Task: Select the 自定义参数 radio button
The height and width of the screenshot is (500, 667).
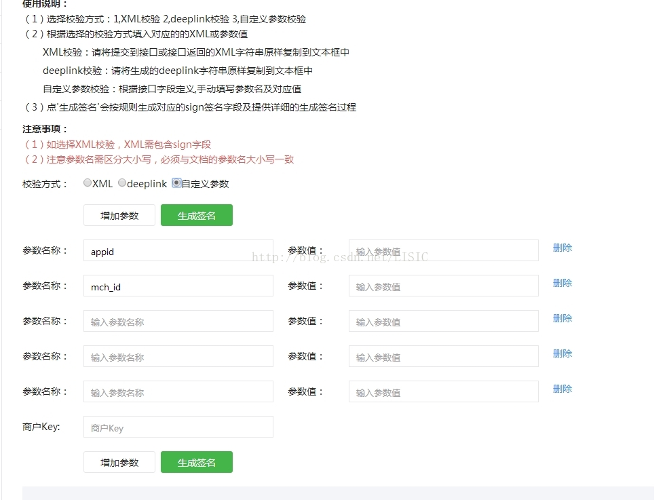Action: coord(176,182)
